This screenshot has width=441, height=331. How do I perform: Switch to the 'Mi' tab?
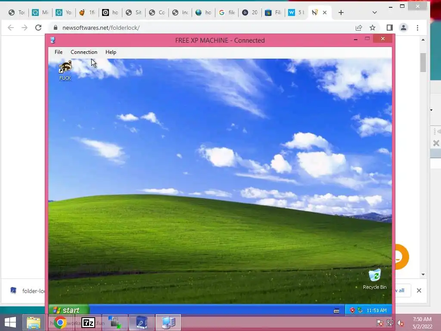coord(40,12)
